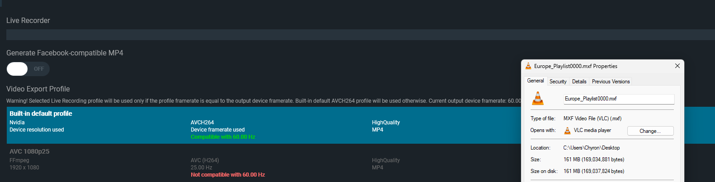The height and width of the screenshot is (182, 715).
Task: Click the C:\Users\Chyron\Desktop location path
Action: point(591,148)
